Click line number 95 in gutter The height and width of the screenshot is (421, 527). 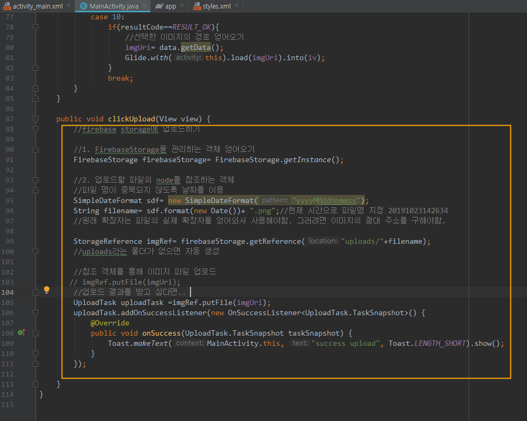click(x=10, y=200)
